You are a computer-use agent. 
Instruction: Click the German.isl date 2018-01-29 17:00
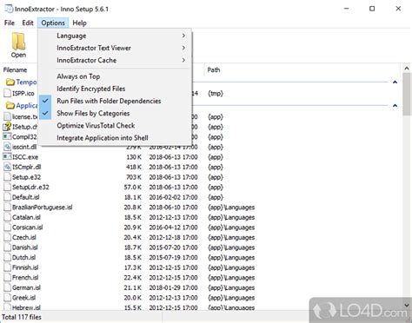tap(173, 287)
